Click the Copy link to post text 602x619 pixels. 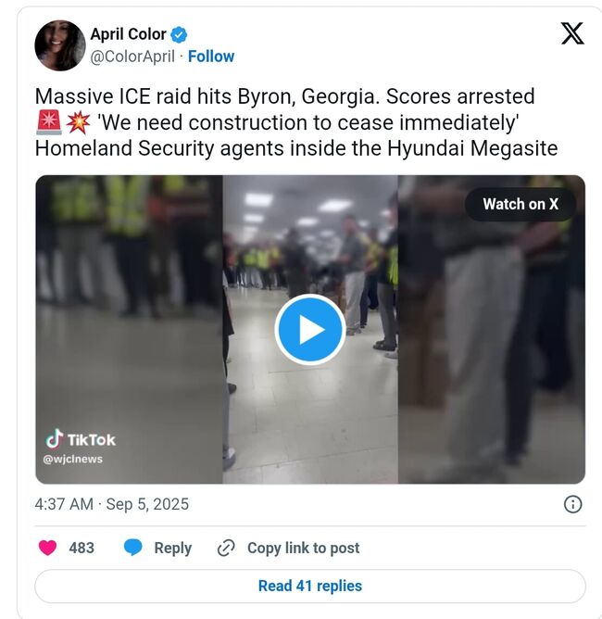[x=304, y=548]
